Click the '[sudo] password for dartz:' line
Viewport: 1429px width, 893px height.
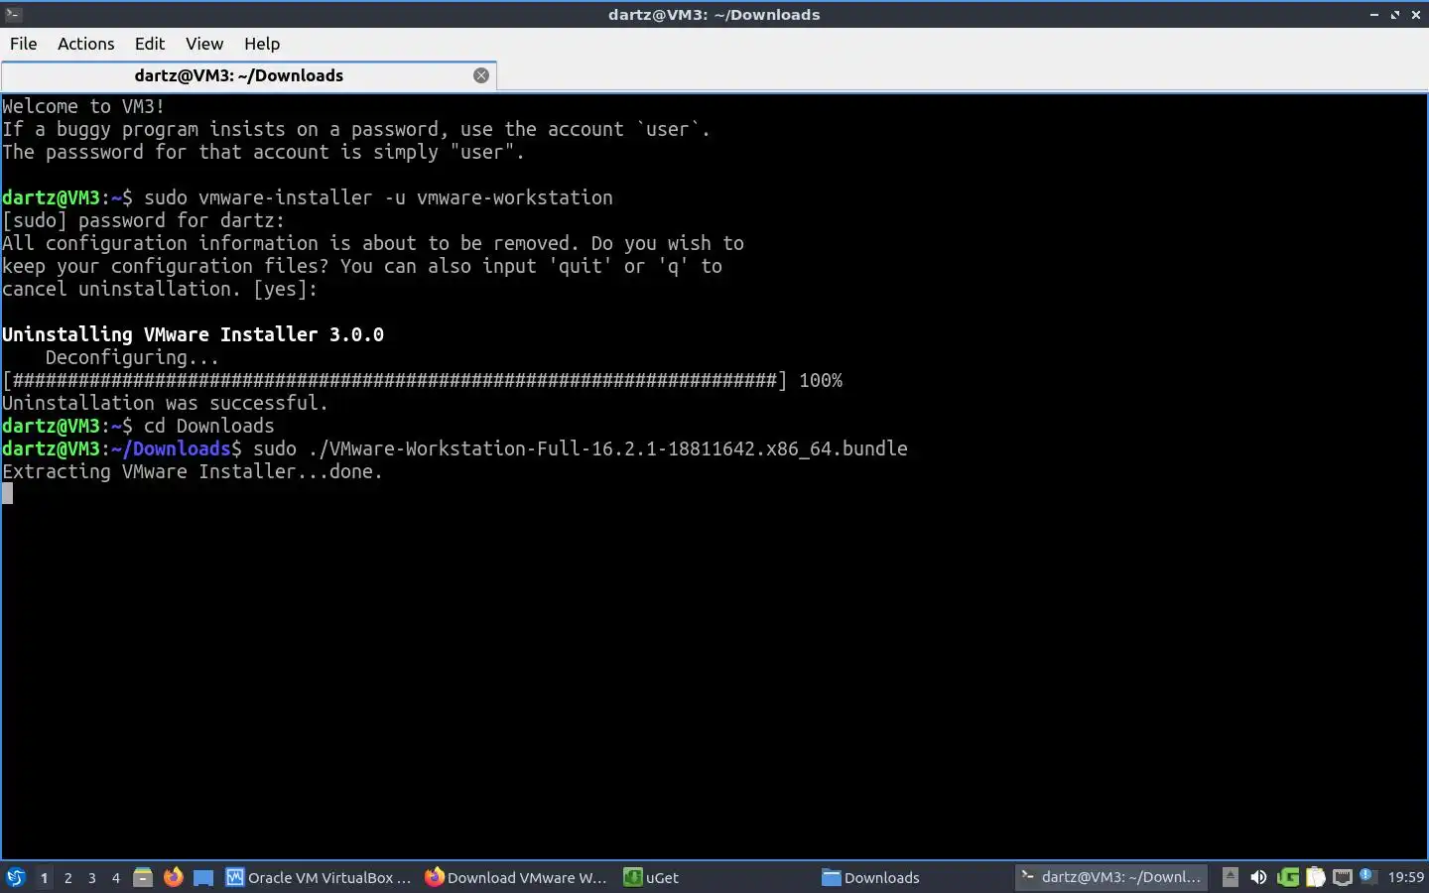pos(143,220)
